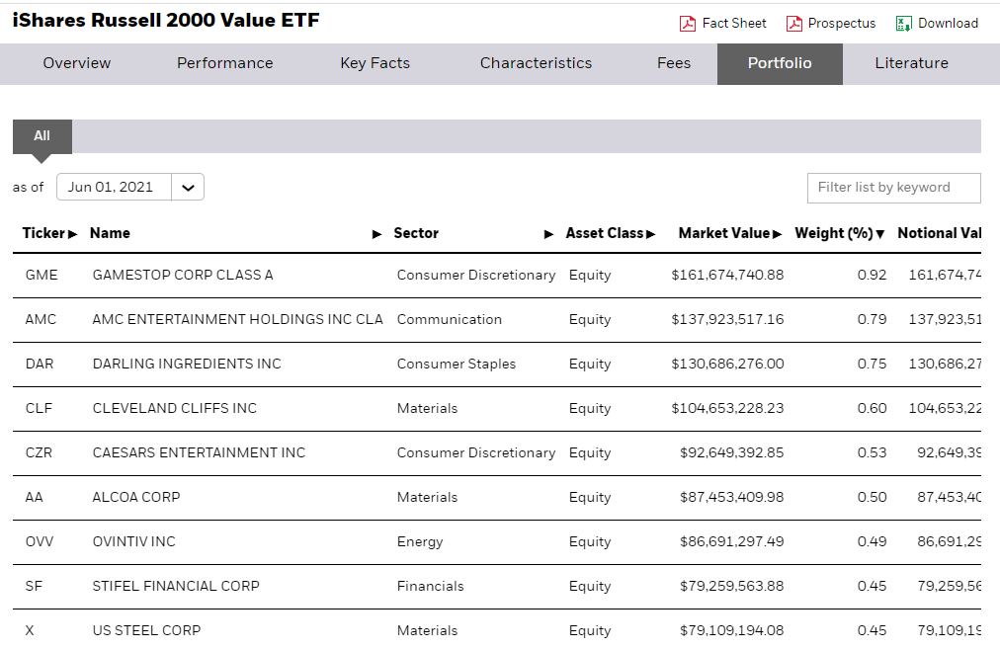Image resolution: width=1000 pixels, height=650 pixels.
Task: Click the Energy sector cell
Action: 420,542
